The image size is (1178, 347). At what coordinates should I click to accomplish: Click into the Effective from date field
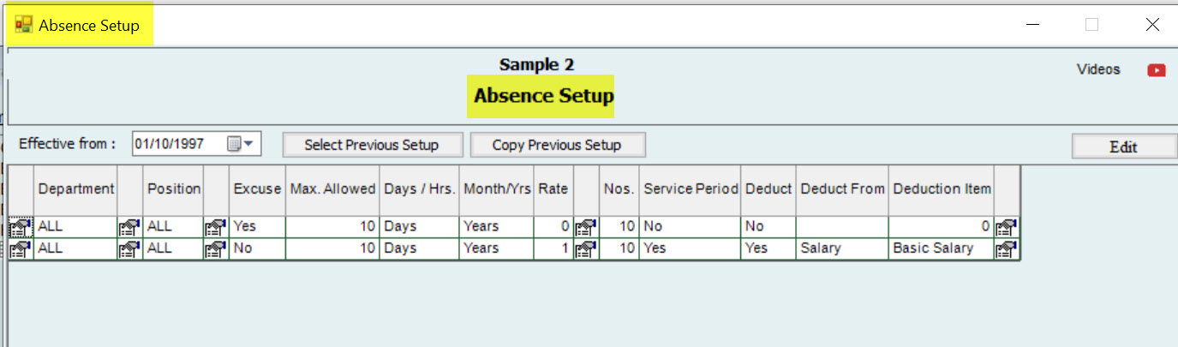pos(177,145)
